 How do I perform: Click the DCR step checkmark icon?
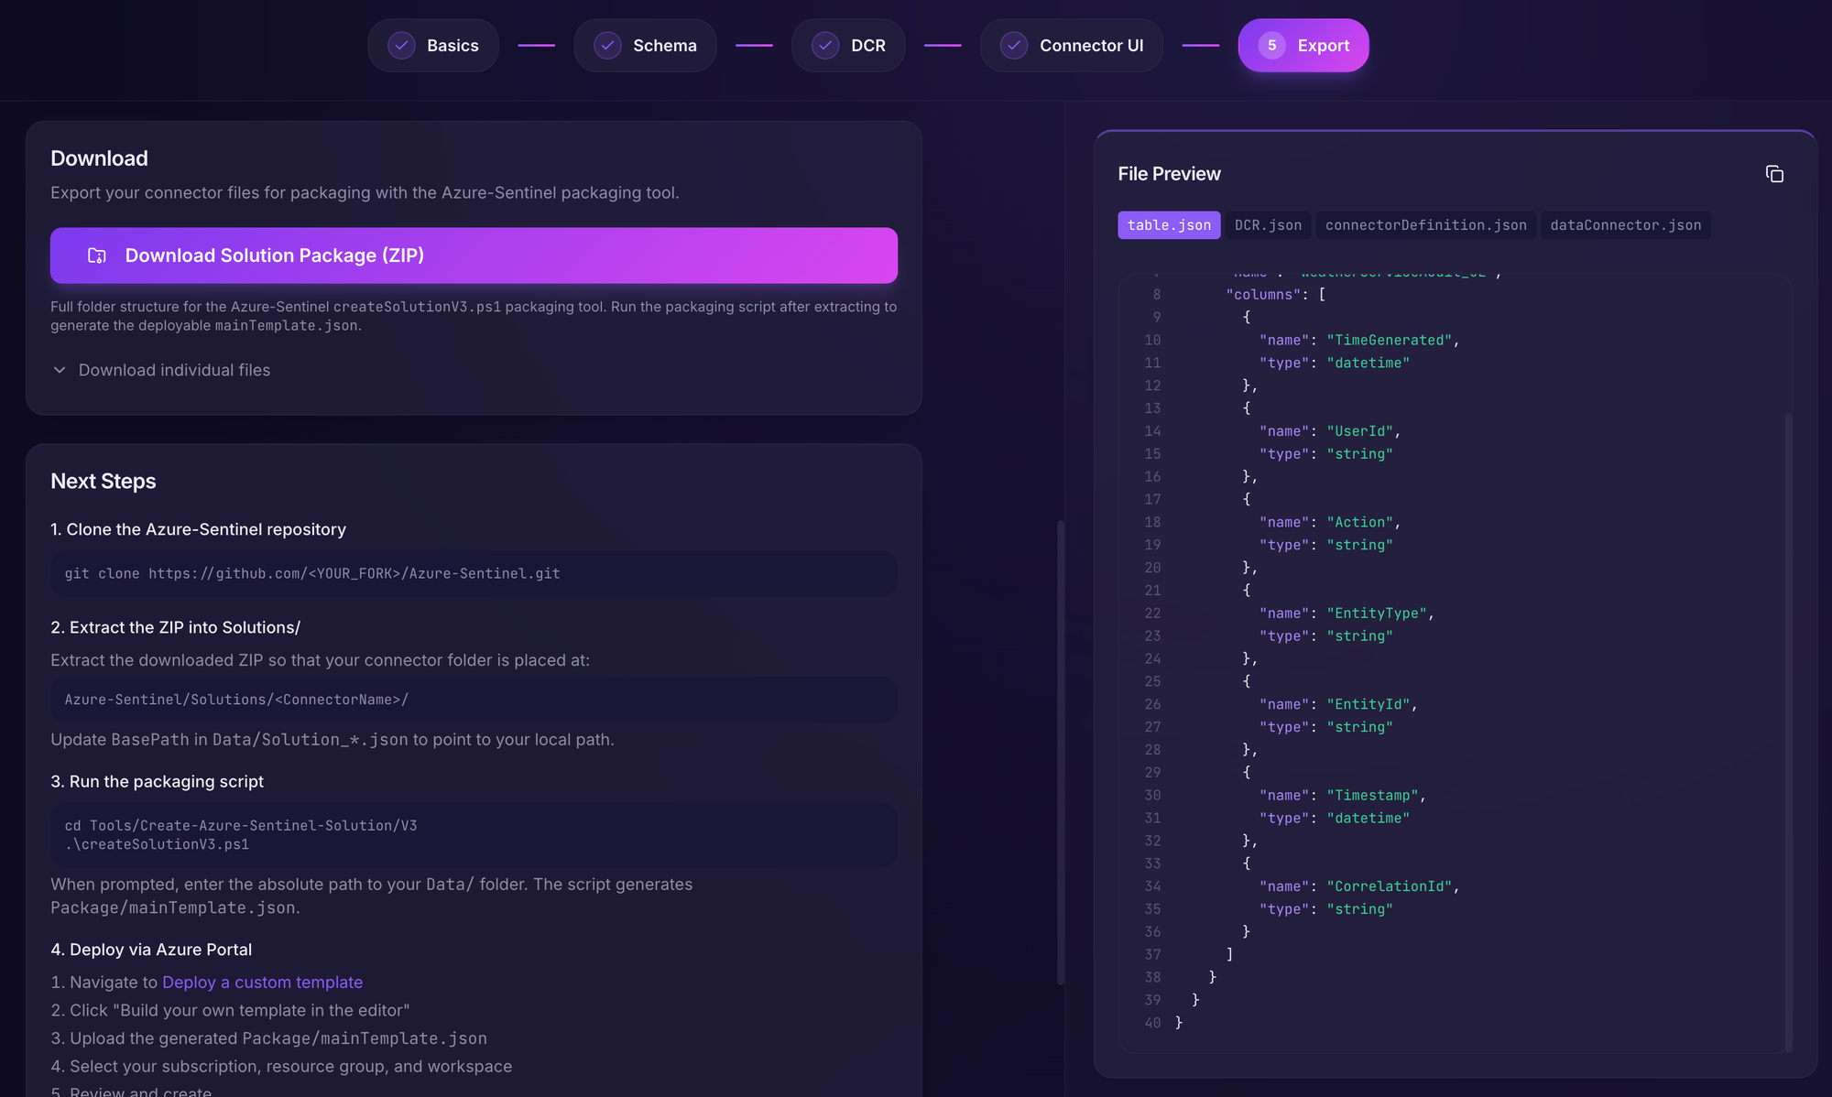click(x=825, y=45)
